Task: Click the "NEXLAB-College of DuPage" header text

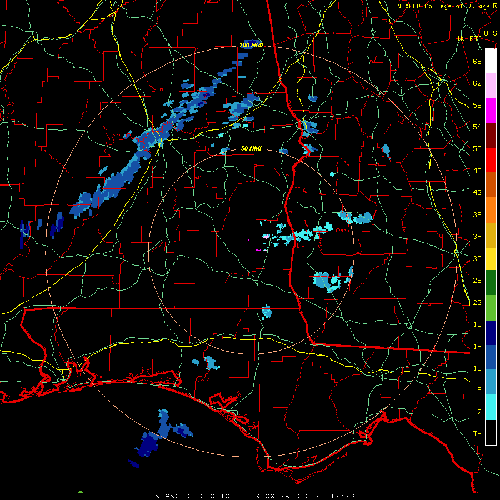Action: (x=443, y=6)
